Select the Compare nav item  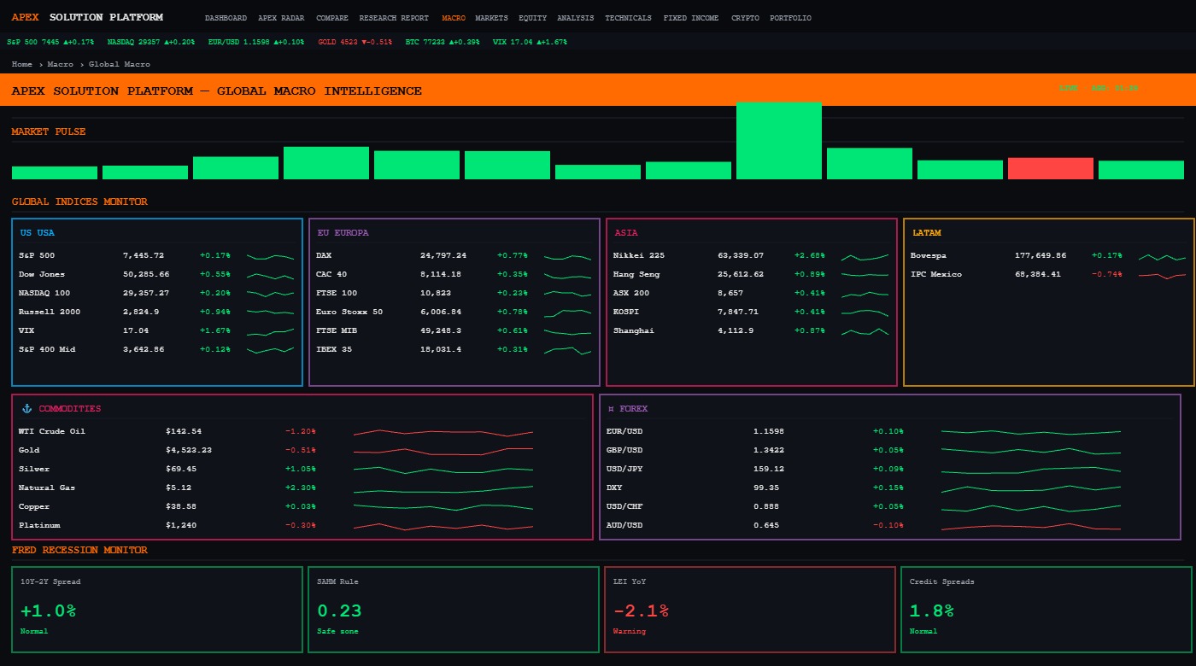(x=331, y=18)
